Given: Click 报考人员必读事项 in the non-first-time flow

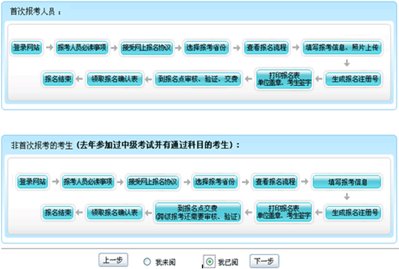Looking at the screenshot, I should click(88, 182).
